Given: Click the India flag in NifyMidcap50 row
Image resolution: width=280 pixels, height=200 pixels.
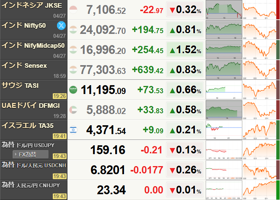Looking at the screenshot, I should (73, 50).
